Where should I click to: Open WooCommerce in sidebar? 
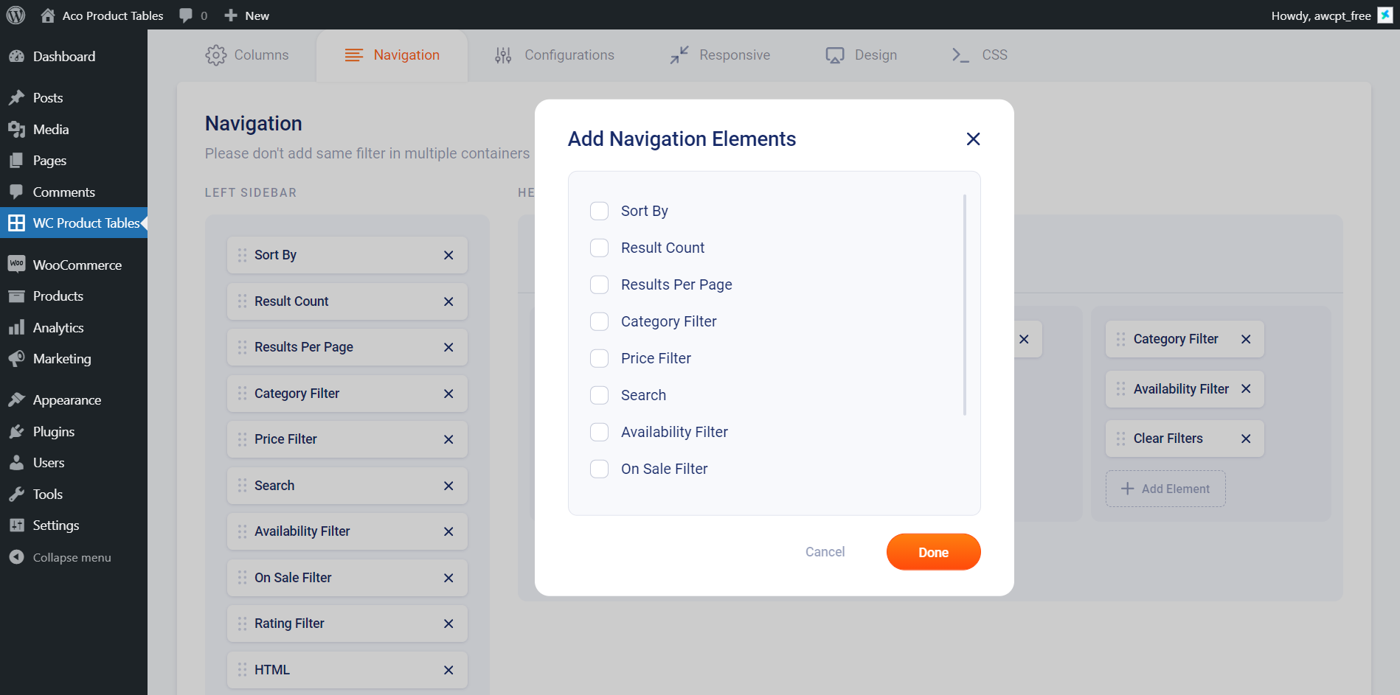pos(74,265)
